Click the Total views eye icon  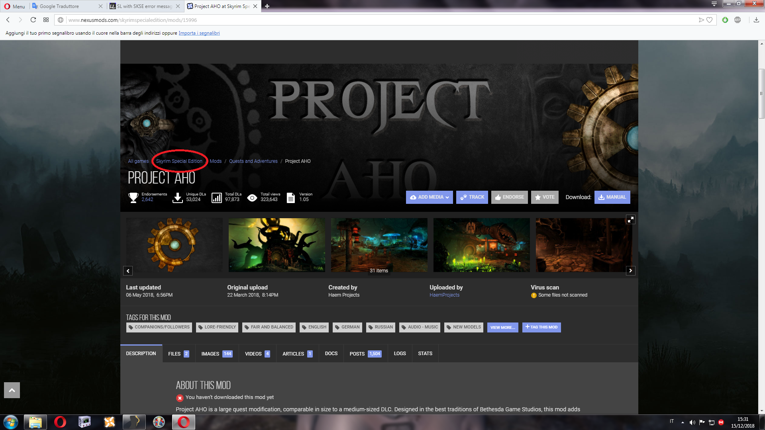point(252,197)
